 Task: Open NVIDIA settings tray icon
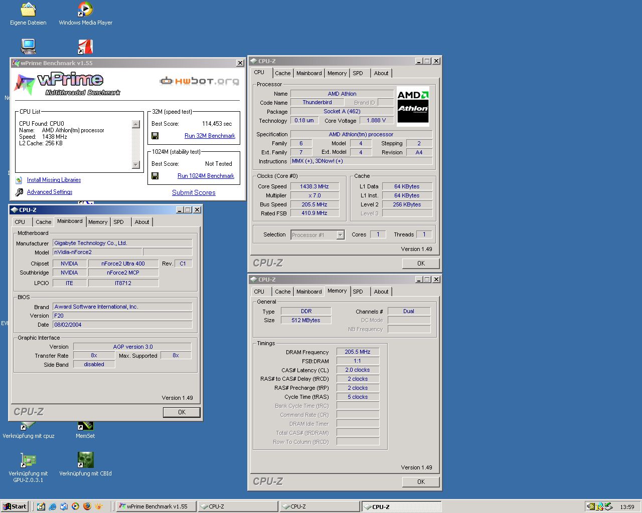point(591,506)
